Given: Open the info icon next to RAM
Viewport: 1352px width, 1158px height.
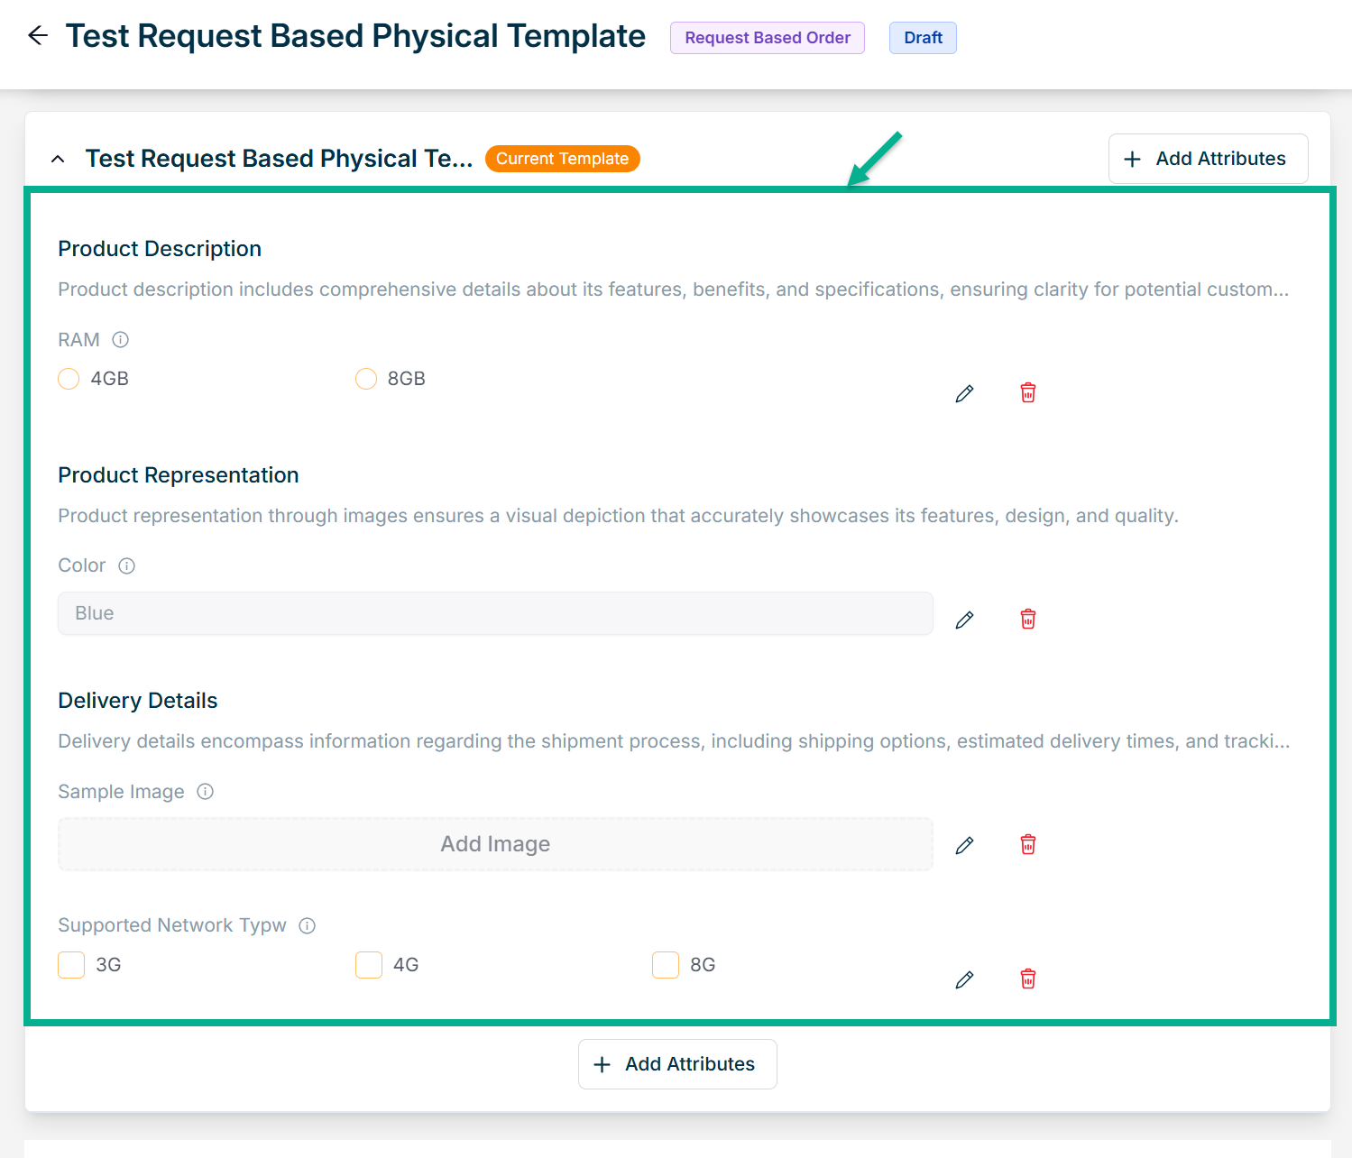Looking at the screenshot, I should [x=120, y=340].
